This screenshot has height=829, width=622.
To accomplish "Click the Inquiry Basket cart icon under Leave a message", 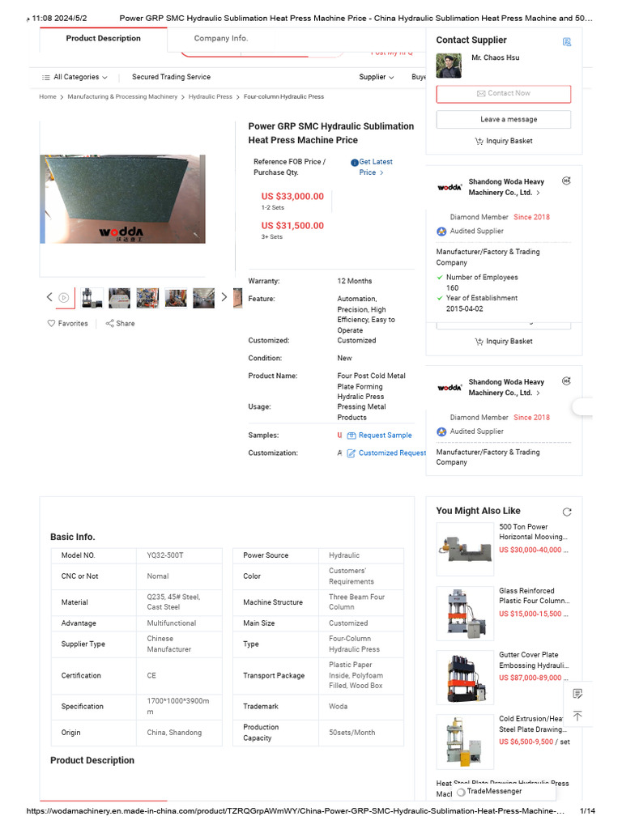I will (479, 141).
